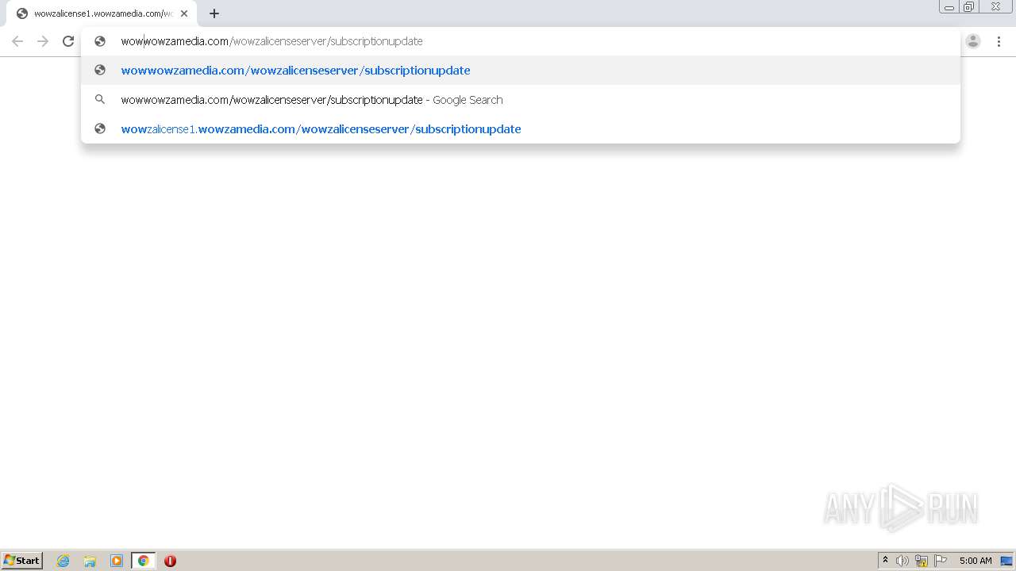
Task: Show hidden system tray icons
Action: click(885, 561)
